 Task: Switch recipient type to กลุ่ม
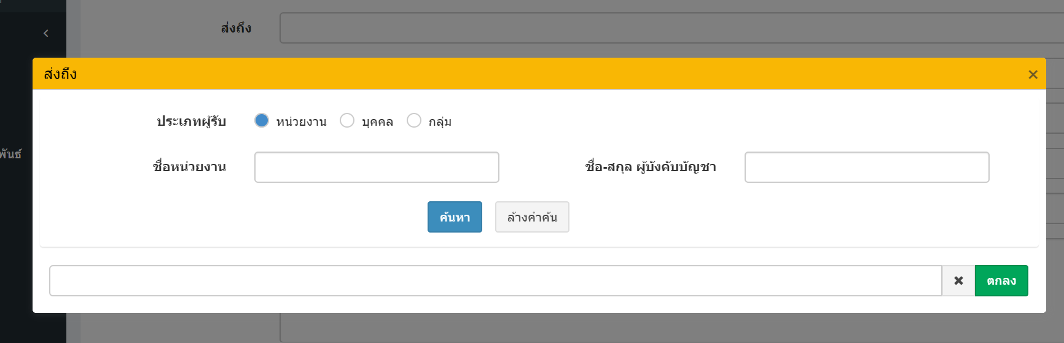(x=414, y=121)
